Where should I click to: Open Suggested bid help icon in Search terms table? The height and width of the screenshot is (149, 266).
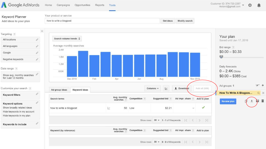pyautogui.click(x=171, y=99)
